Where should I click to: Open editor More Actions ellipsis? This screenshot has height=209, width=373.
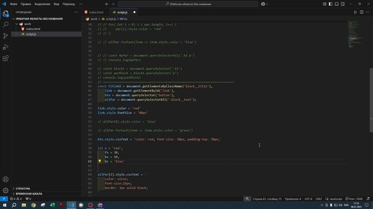[368, 12]
